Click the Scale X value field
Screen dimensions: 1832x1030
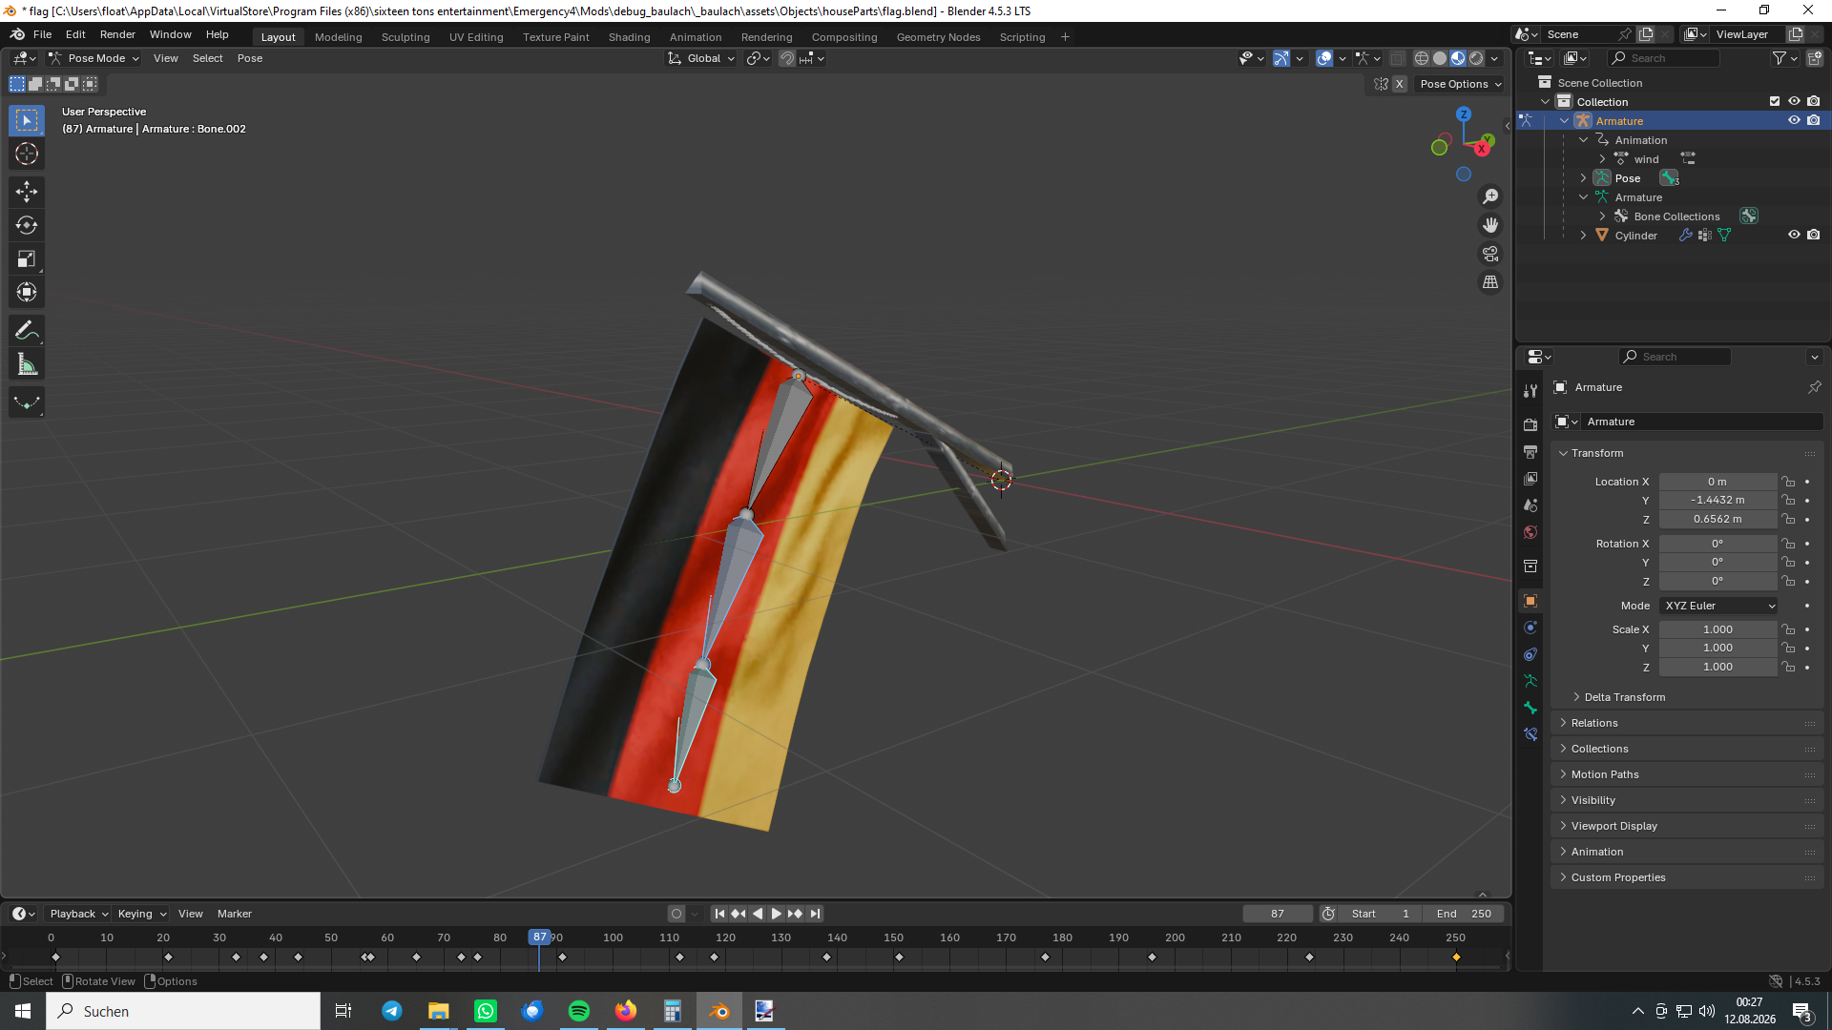[x=1717, y=629]
